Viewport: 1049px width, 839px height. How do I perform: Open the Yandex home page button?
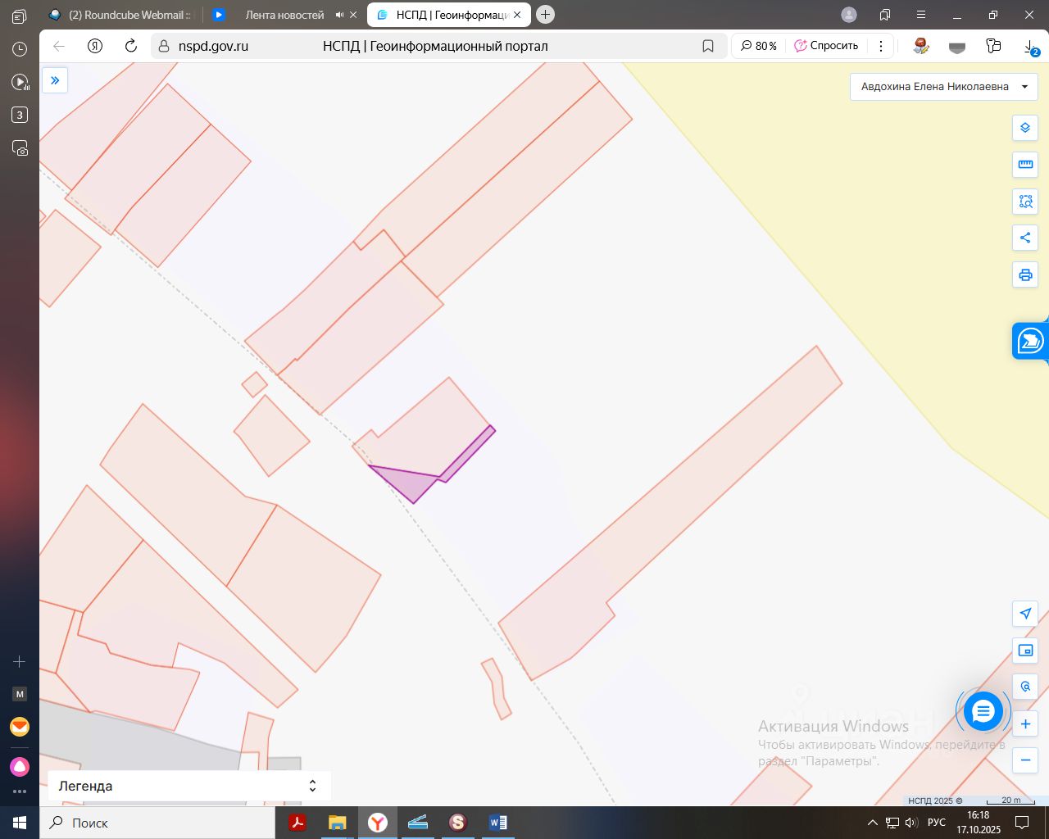[95, 46]
